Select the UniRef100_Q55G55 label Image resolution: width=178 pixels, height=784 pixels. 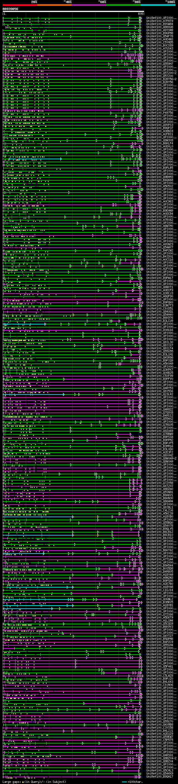(160, 351)
